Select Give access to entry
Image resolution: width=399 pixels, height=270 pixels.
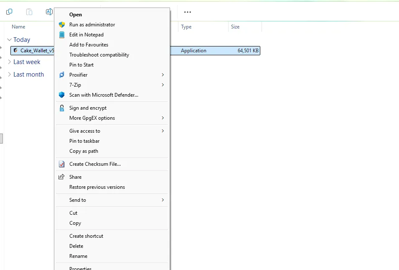pyautogui.click(x=112, y=131)
